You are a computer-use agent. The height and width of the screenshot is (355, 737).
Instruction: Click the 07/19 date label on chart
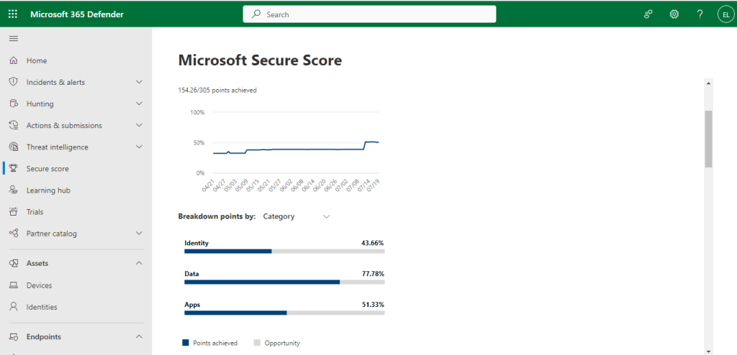coord(373,186)
